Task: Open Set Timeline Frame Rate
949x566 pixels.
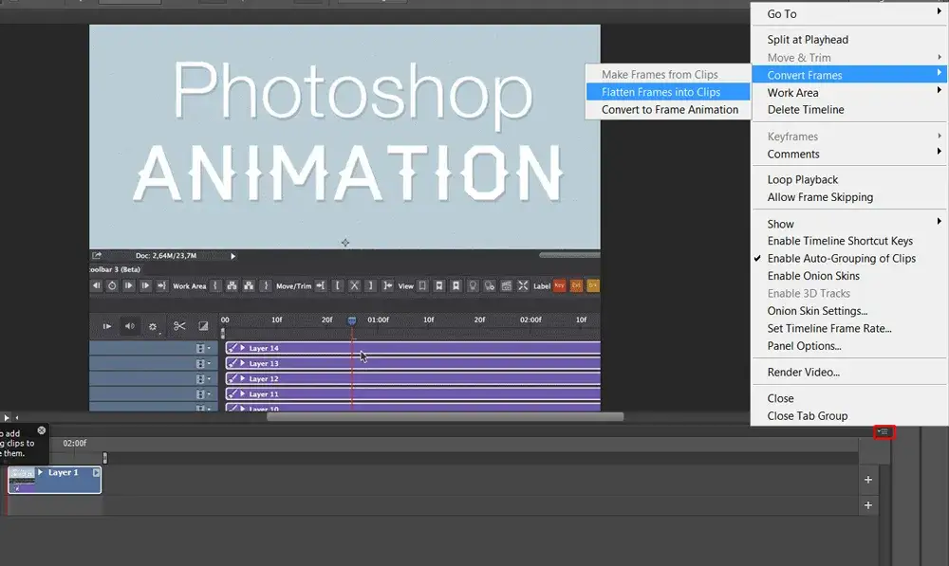Action: (x=830, y=328)
